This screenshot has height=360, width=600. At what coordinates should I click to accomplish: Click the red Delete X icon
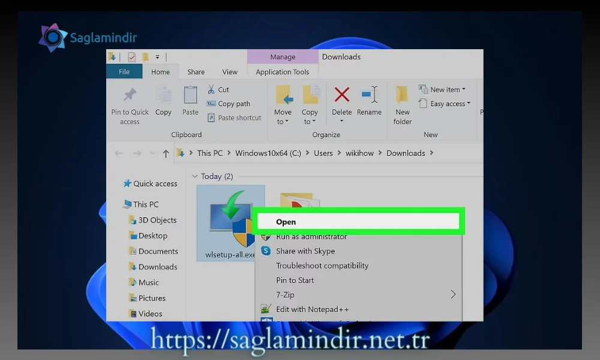coord(342,94)
